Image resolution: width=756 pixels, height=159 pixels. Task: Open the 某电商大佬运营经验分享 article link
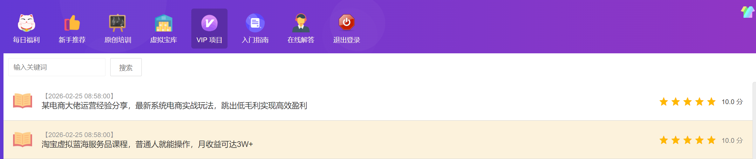coord(174,106)
